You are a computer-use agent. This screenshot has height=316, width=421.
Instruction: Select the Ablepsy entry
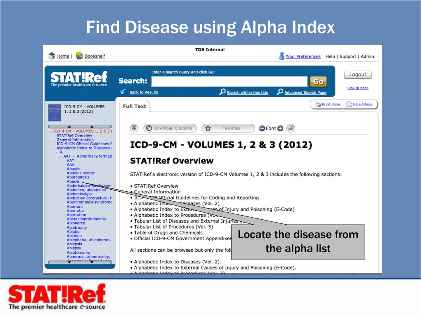click(x=74, y=248)
